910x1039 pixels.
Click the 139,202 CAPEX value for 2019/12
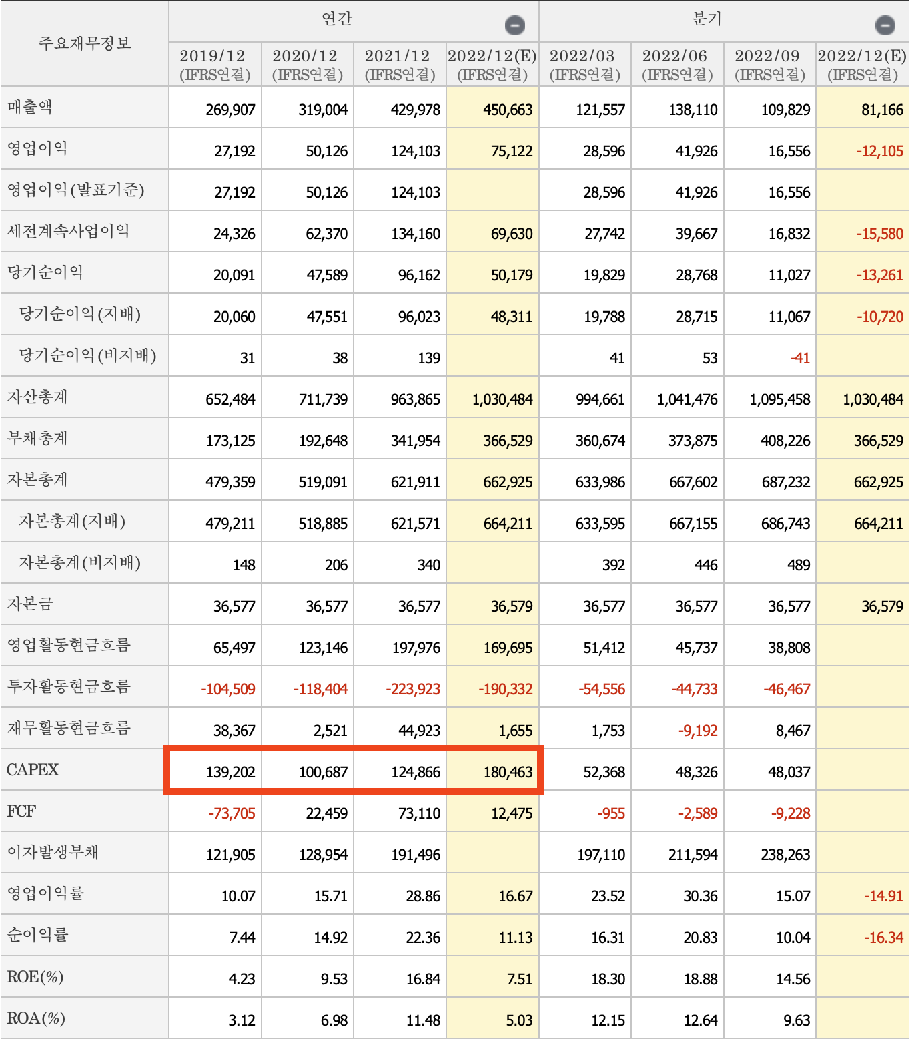click(230, 772)
